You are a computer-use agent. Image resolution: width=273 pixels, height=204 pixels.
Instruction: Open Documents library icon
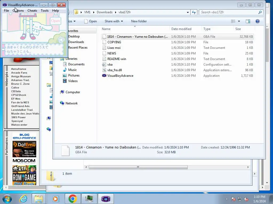click(x=65, y=64)
